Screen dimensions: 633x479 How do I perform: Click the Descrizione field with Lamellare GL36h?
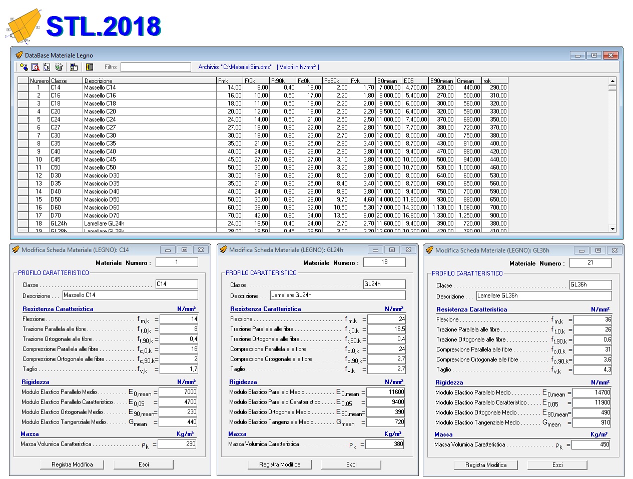pos(544,295)
